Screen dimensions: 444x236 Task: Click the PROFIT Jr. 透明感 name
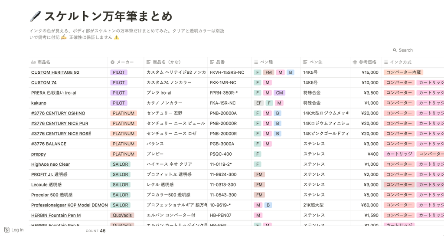[49, 174]
